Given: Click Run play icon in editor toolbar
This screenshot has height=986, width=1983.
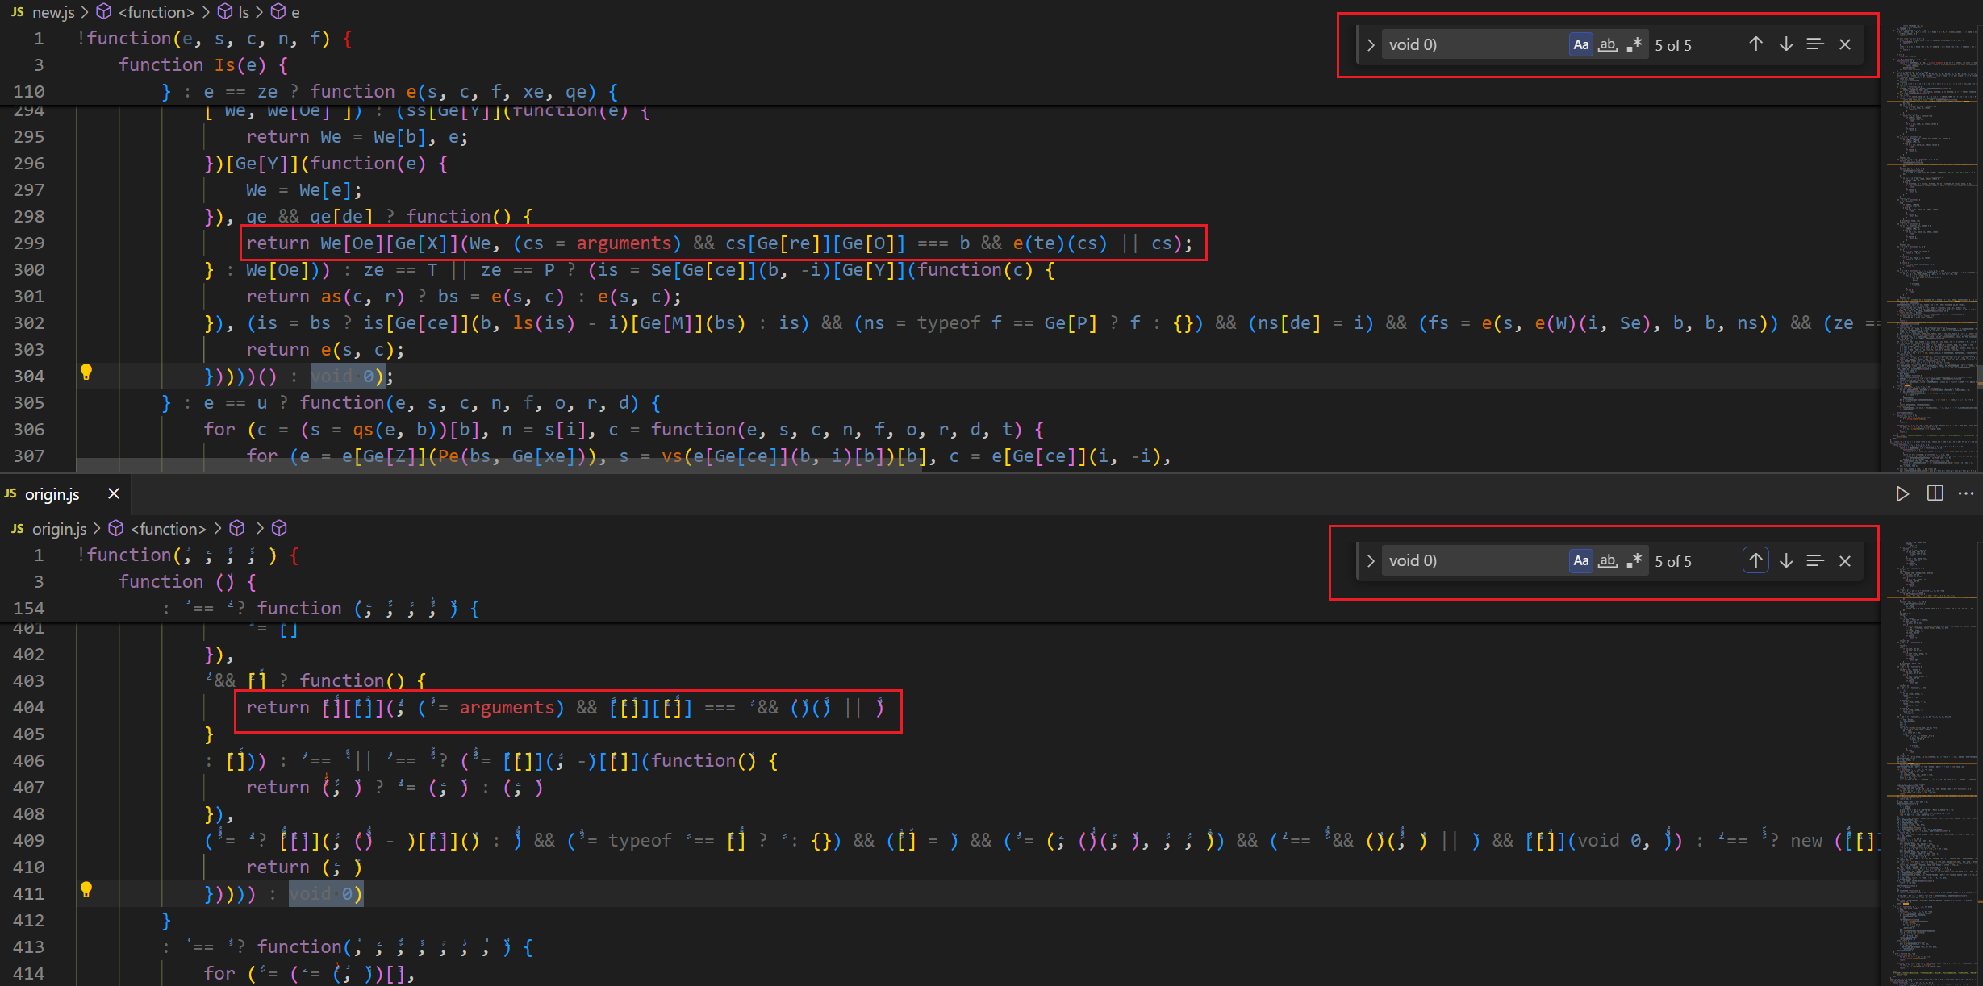Looking at the screenshot, I should pyautogui.click(x=1902, y=493).
